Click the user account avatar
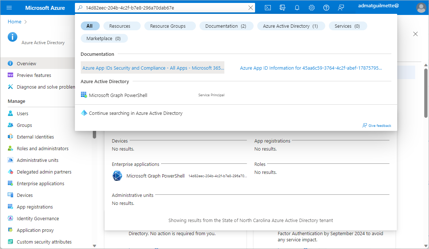The height and width of the screenshot is (249, 429). point(421,8)
